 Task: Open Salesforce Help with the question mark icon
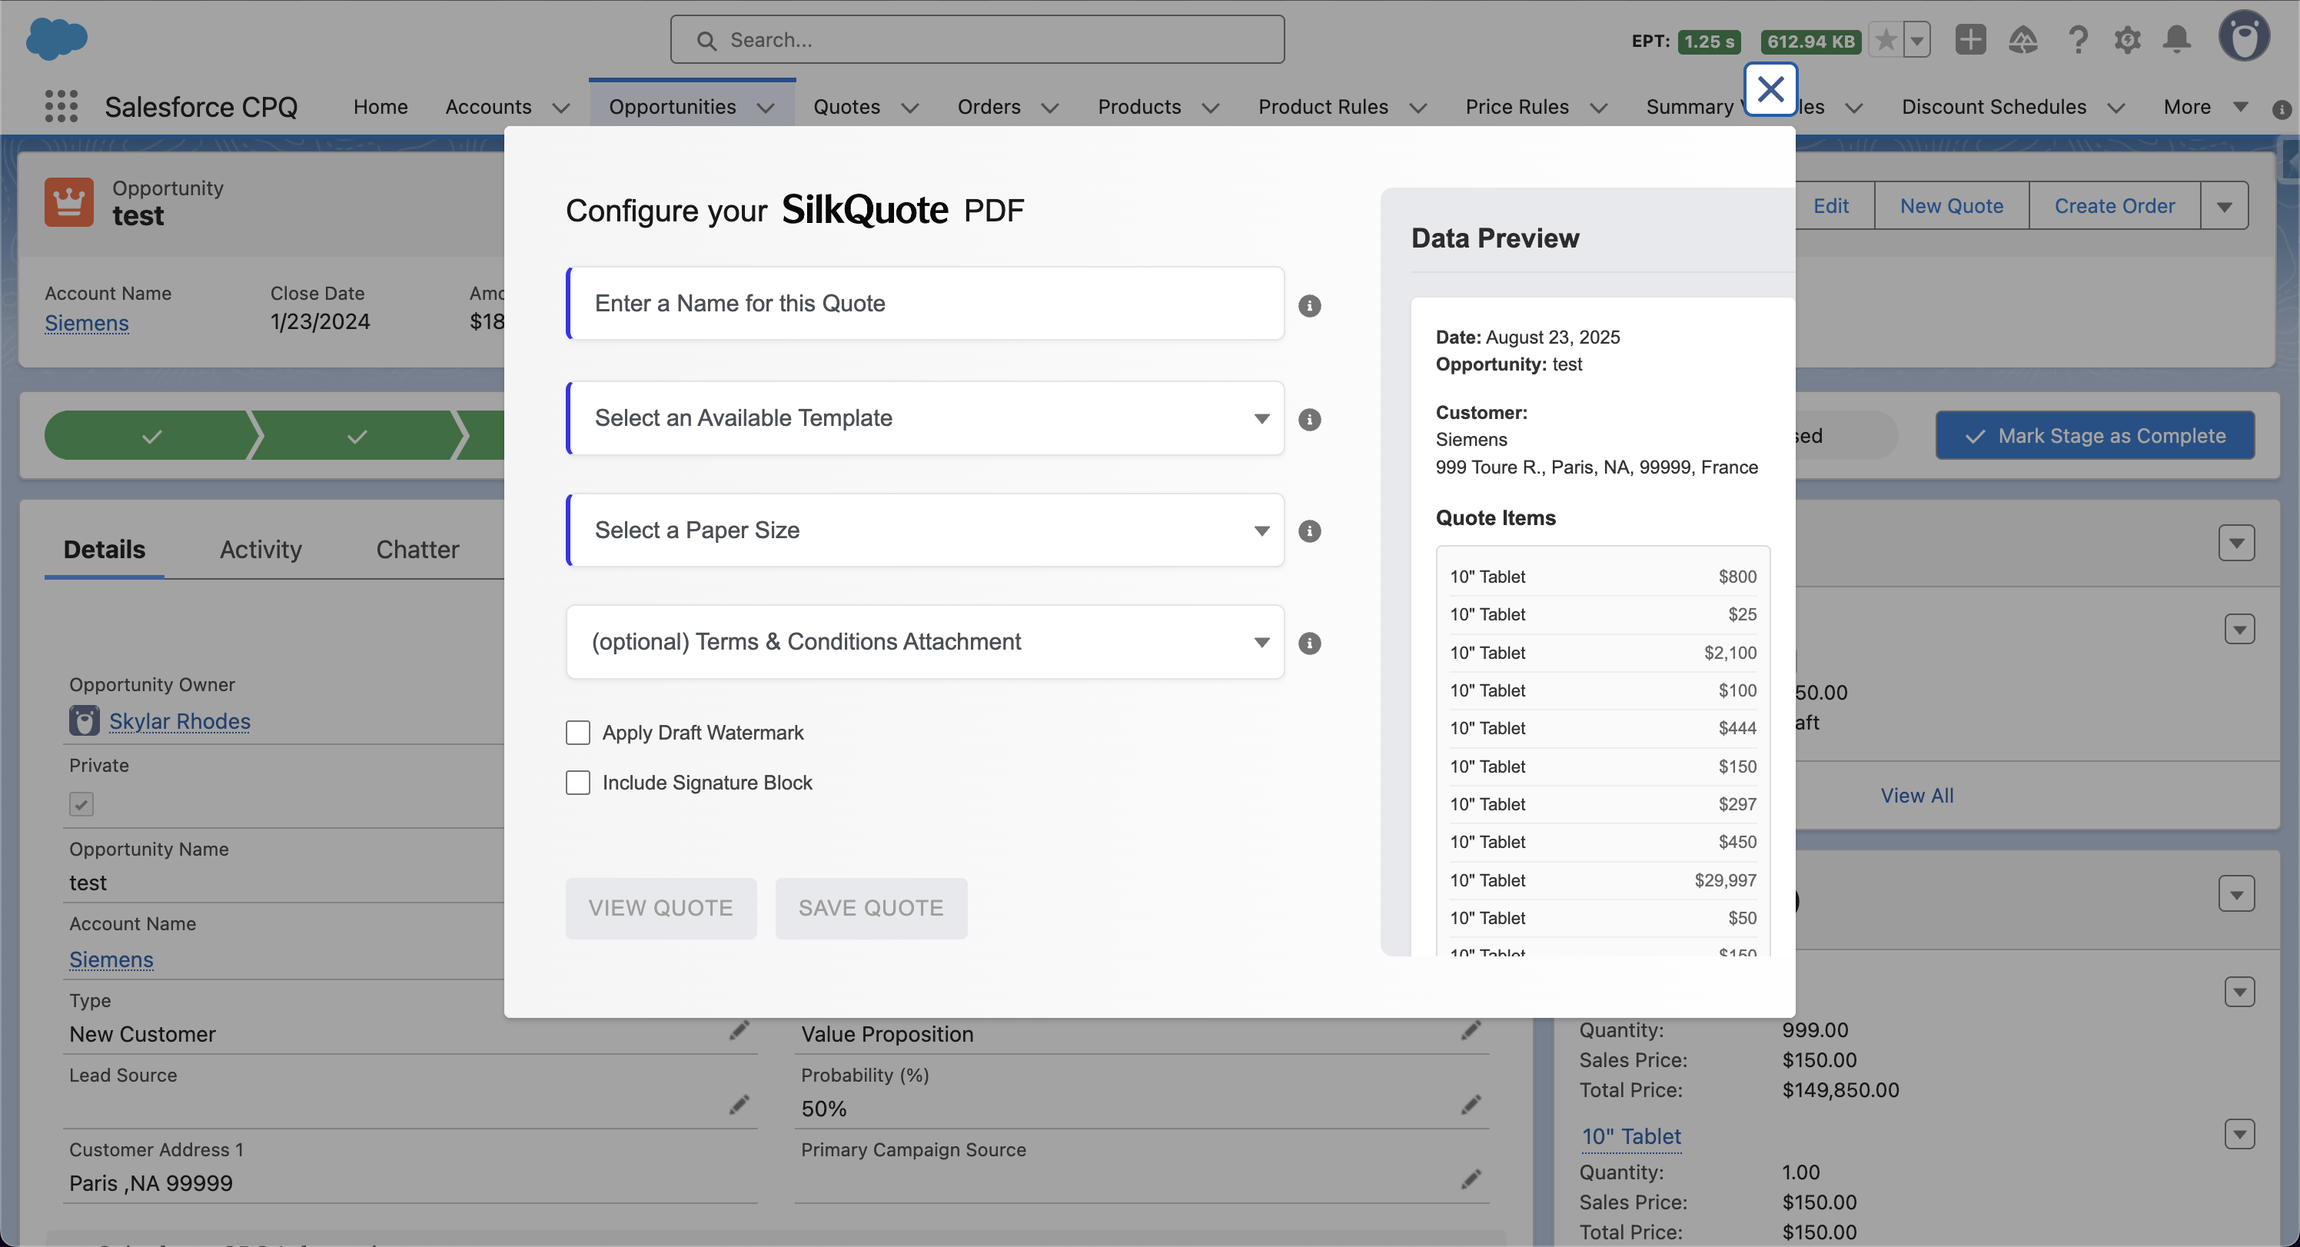click(2079, 39)
